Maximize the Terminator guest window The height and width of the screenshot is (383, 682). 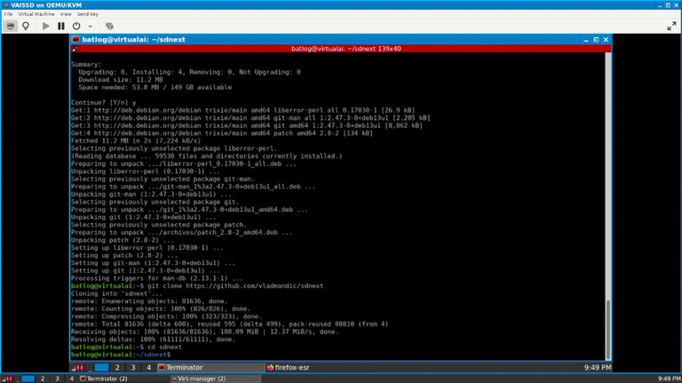[x=596, y=40]
